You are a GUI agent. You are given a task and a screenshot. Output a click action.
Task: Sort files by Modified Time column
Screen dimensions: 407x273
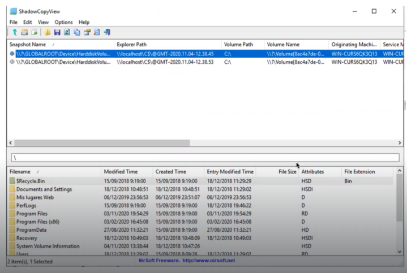pos(127,172)
